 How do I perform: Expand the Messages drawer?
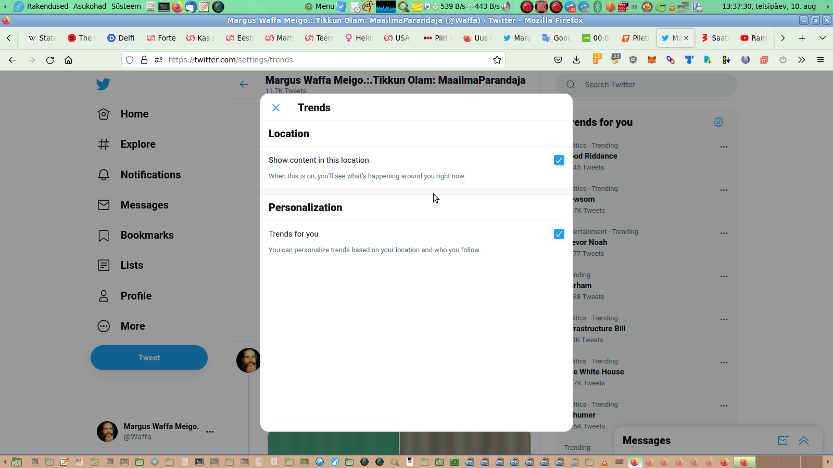click(x=804, y=440)
